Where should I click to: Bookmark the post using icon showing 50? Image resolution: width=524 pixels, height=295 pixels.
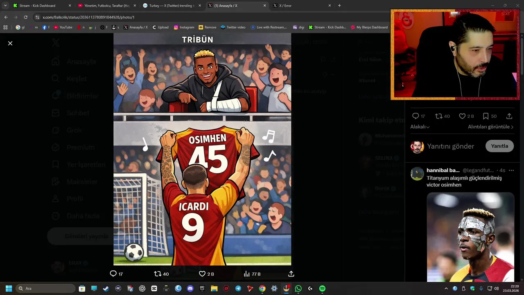(486, 116)
